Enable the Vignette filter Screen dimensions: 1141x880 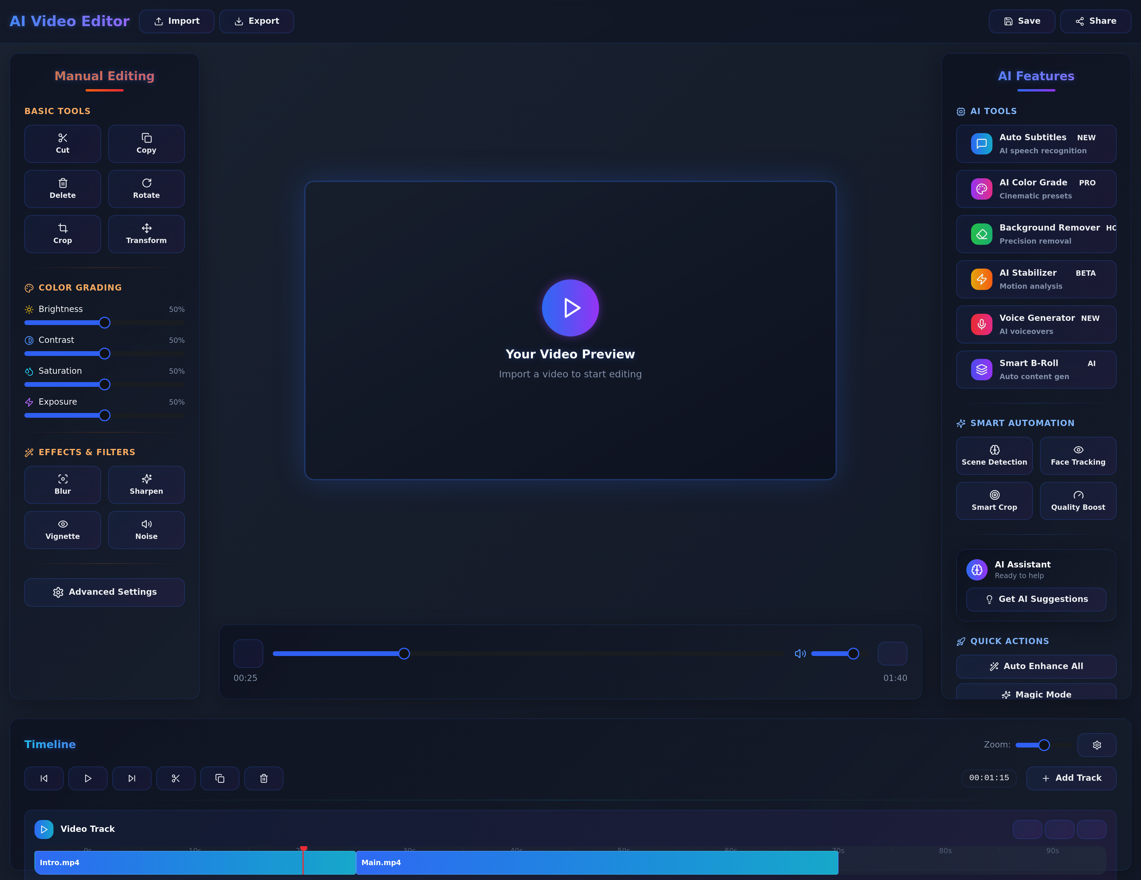click(62, 529)
